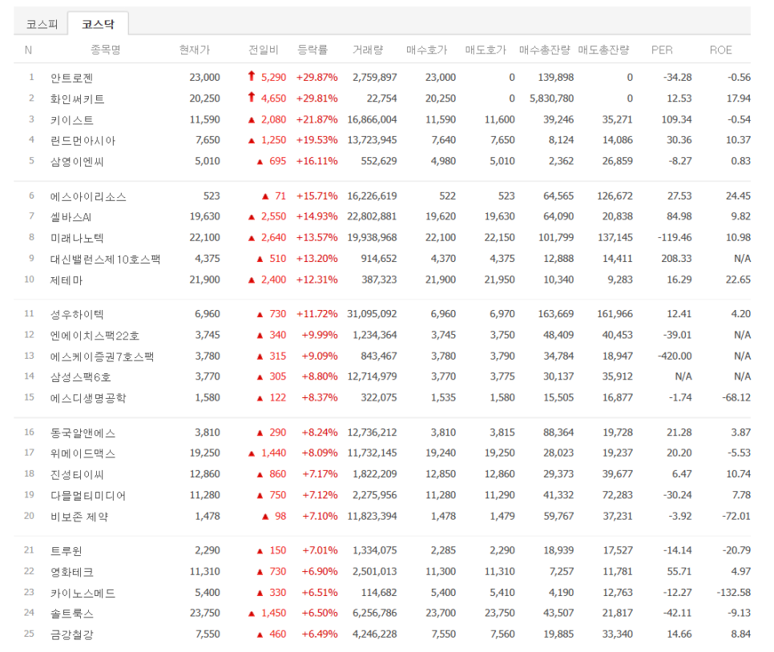Screen dimensions: 774x652
Task: Click the up triangle beside 315
Action: point(260,357)
